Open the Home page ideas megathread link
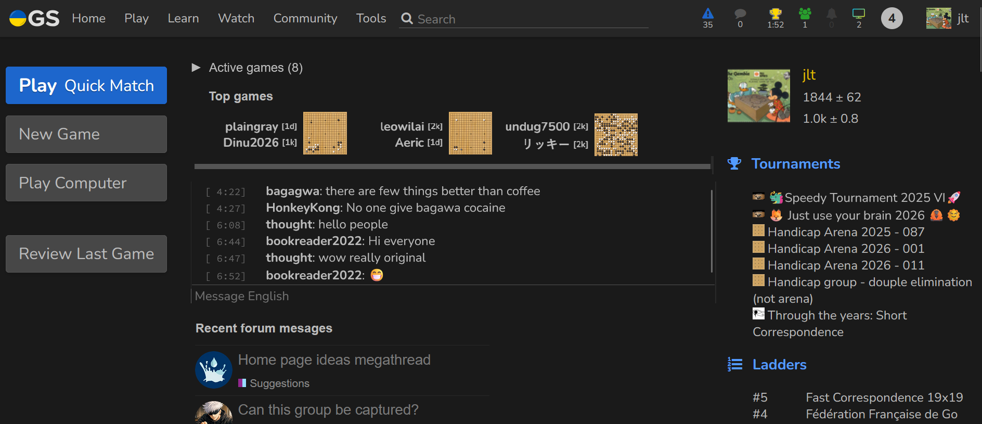982x424 pixels. click(334, 360)
